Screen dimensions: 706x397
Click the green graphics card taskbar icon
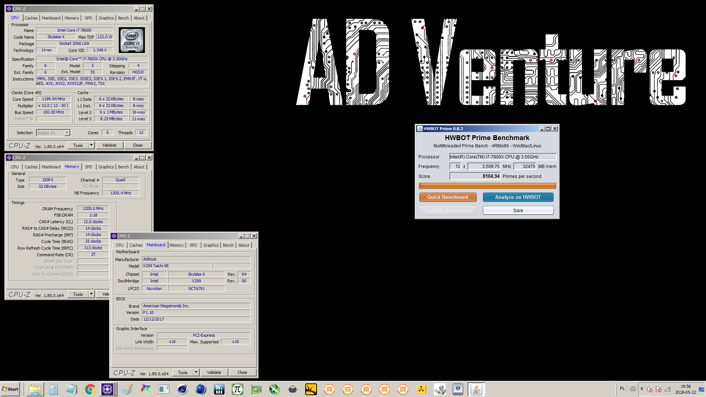click(x=256, y=389)
